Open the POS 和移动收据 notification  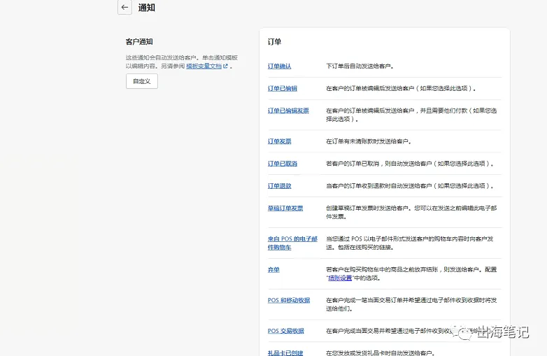(288, 300)
